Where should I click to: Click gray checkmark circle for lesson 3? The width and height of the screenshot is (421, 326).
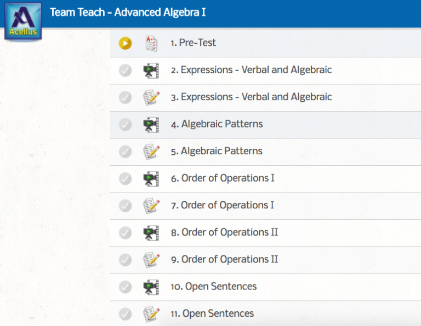tap(126, 97)
